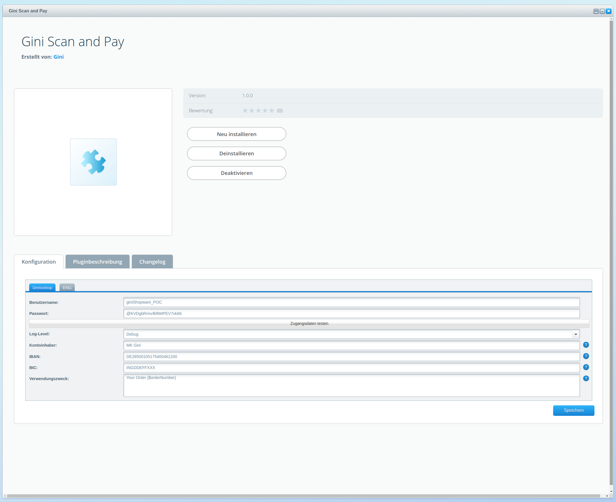
Task: Click the help icon beside IBAN field
Action: [x=586, y=356]
